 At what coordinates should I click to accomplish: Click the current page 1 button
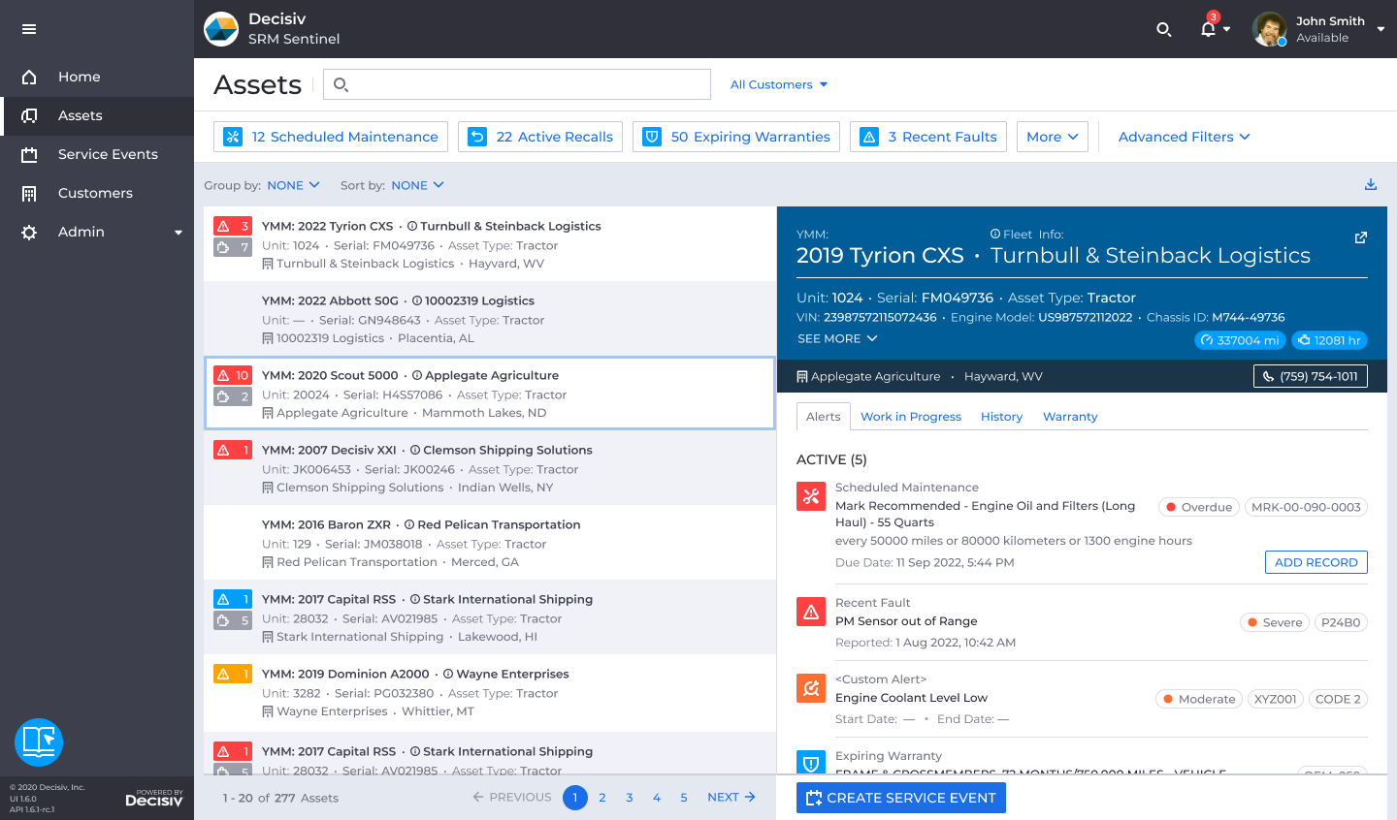click(575, 798)
